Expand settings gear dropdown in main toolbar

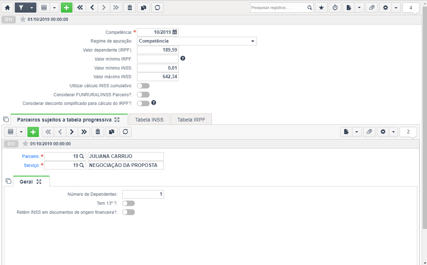[x=396, y=8]
